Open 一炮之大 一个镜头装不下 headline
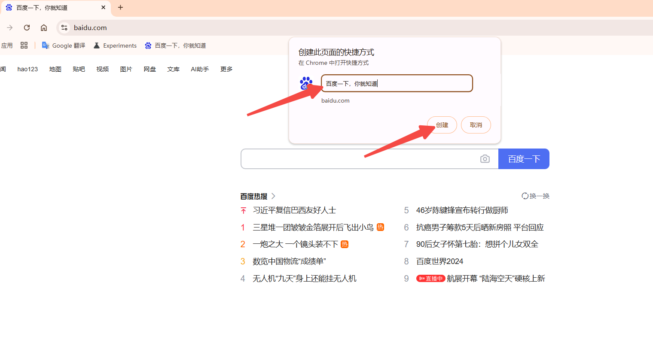The height and width of the screenshot is (352, 653). click(x=296, y=244)
